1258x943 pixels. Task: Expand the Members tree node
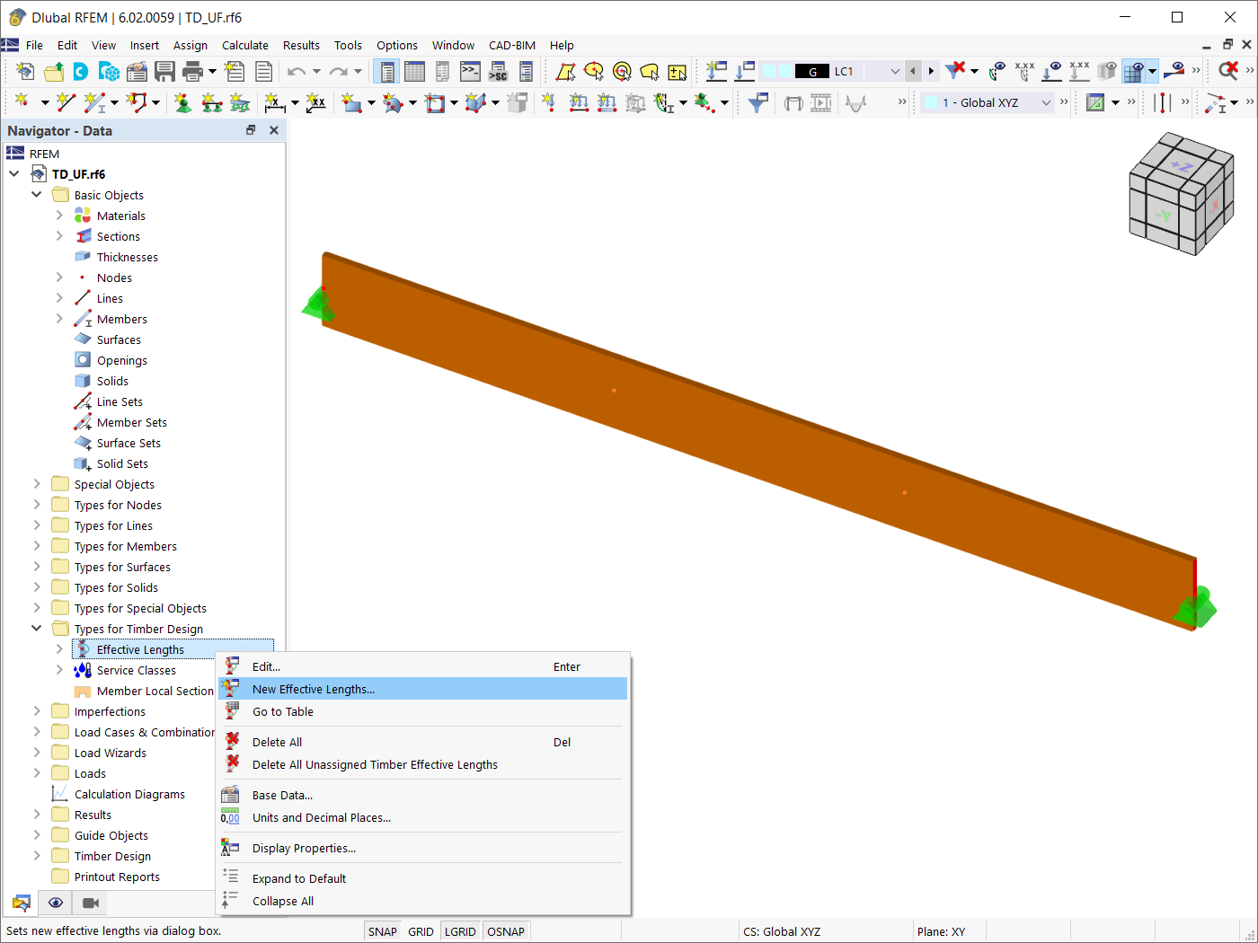pos(59,319)
